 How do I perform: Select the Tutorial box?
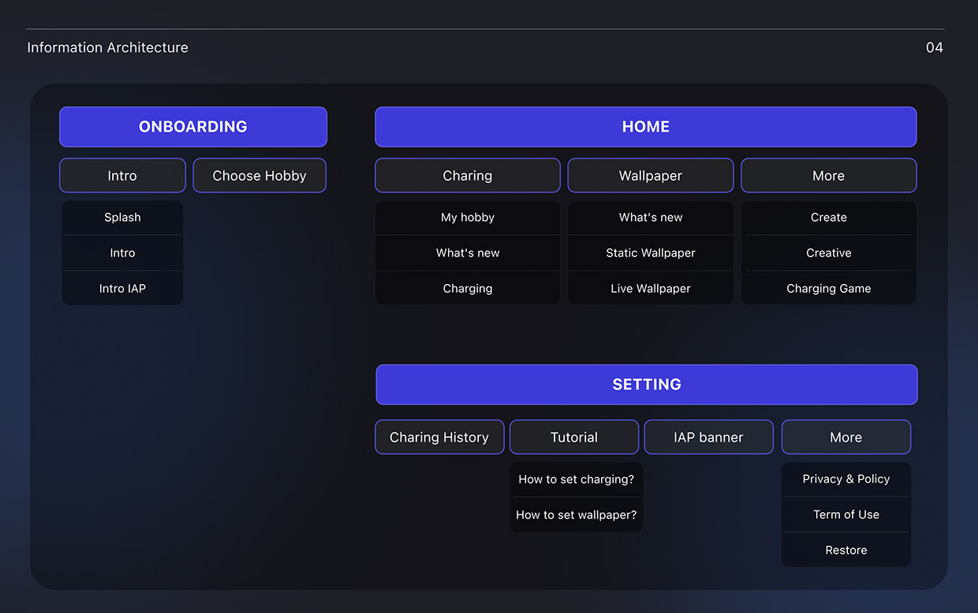(x=574, y=437)
